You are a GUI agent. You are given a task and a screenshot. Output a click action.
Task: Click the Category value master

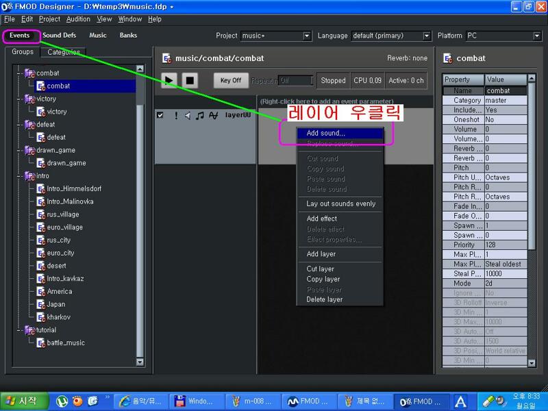tap(506, 100)
